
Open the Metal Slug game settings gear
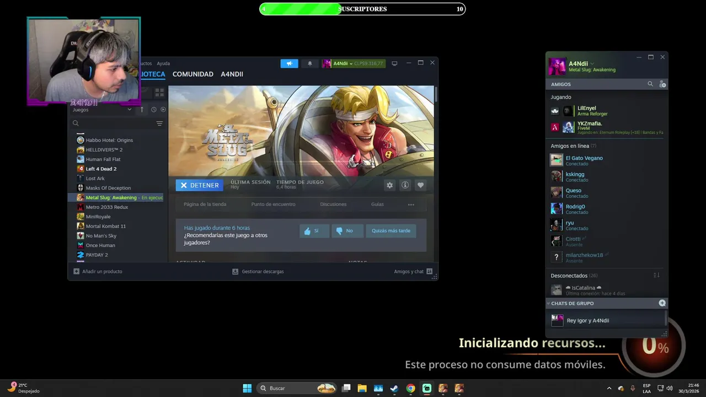[x=390, y=185]
